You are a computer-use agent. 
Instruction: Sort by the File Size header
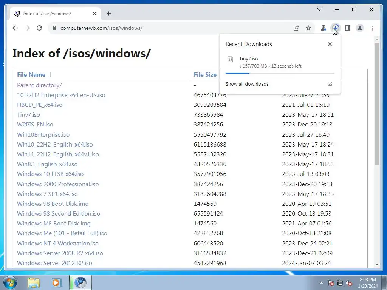tap(205, 74)
